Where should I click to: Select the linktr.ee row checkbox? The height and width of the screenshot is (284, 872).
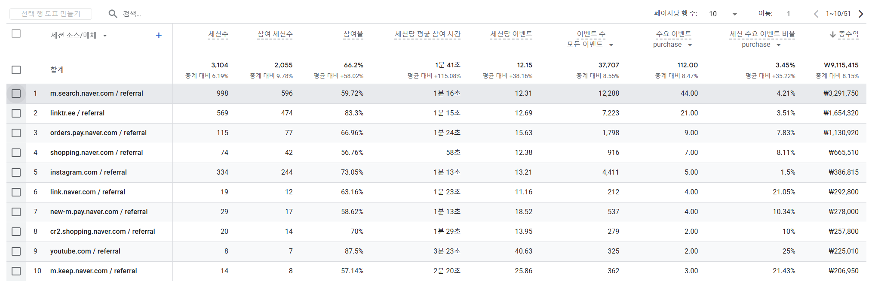16,113
